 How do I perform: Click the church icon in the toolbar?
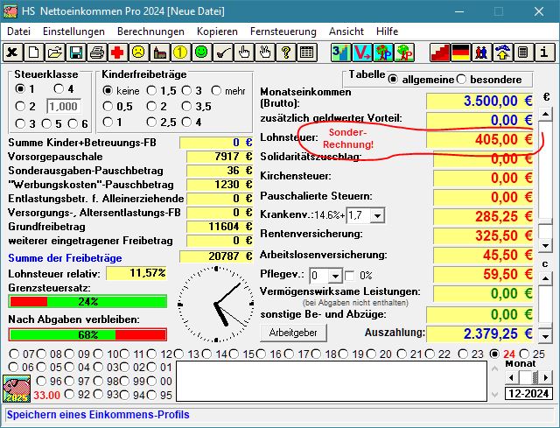coord(159,53)
